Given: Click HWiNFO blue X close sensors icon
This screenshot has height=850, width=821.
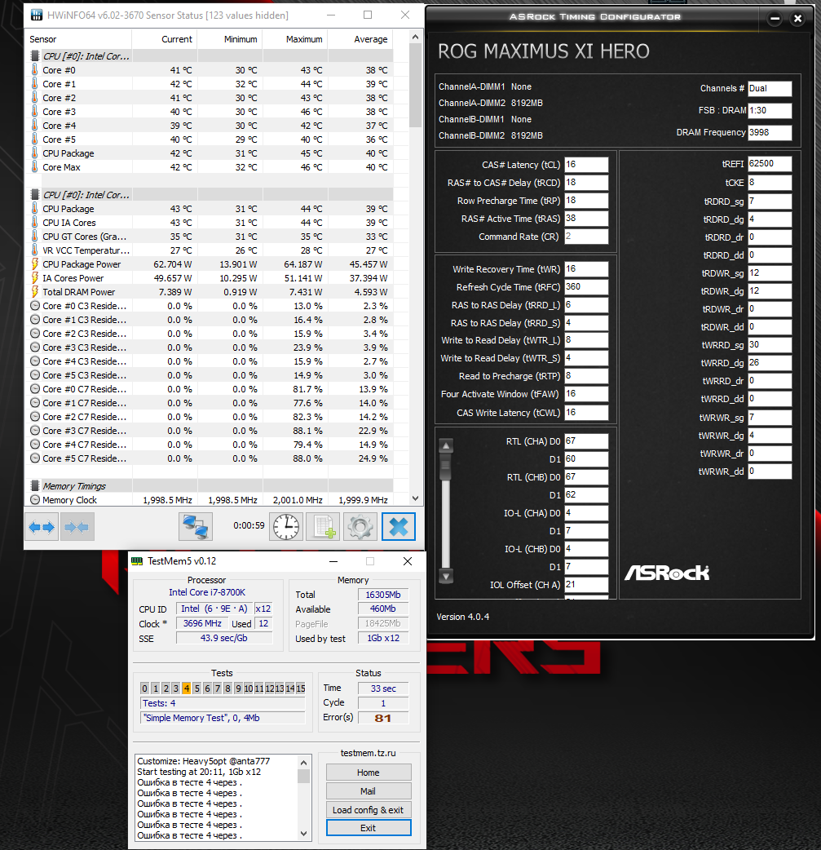Looking at the screenshot, I should click(399, 527).
